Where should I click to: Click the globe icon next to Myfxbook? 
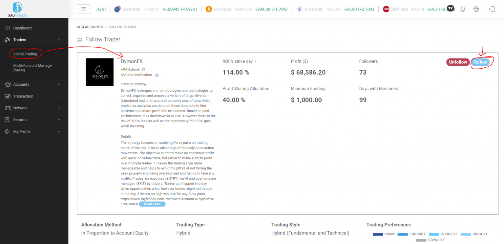point(143,69)
